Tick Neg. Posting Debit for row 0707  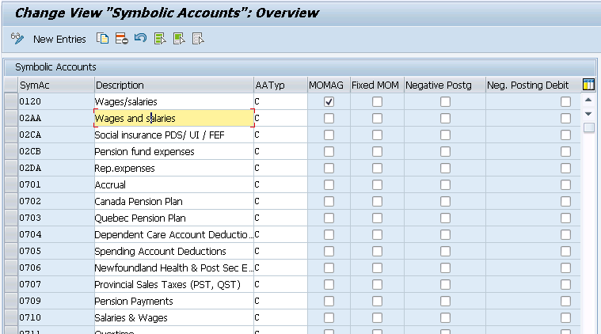pos(565,284)
